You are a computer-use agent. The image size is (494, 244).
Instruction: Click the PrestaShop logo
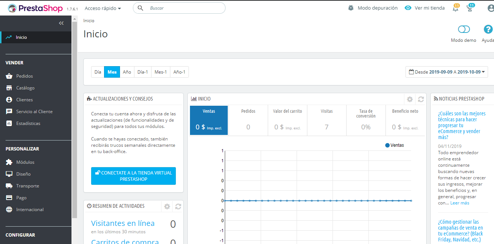pos(35,8)
